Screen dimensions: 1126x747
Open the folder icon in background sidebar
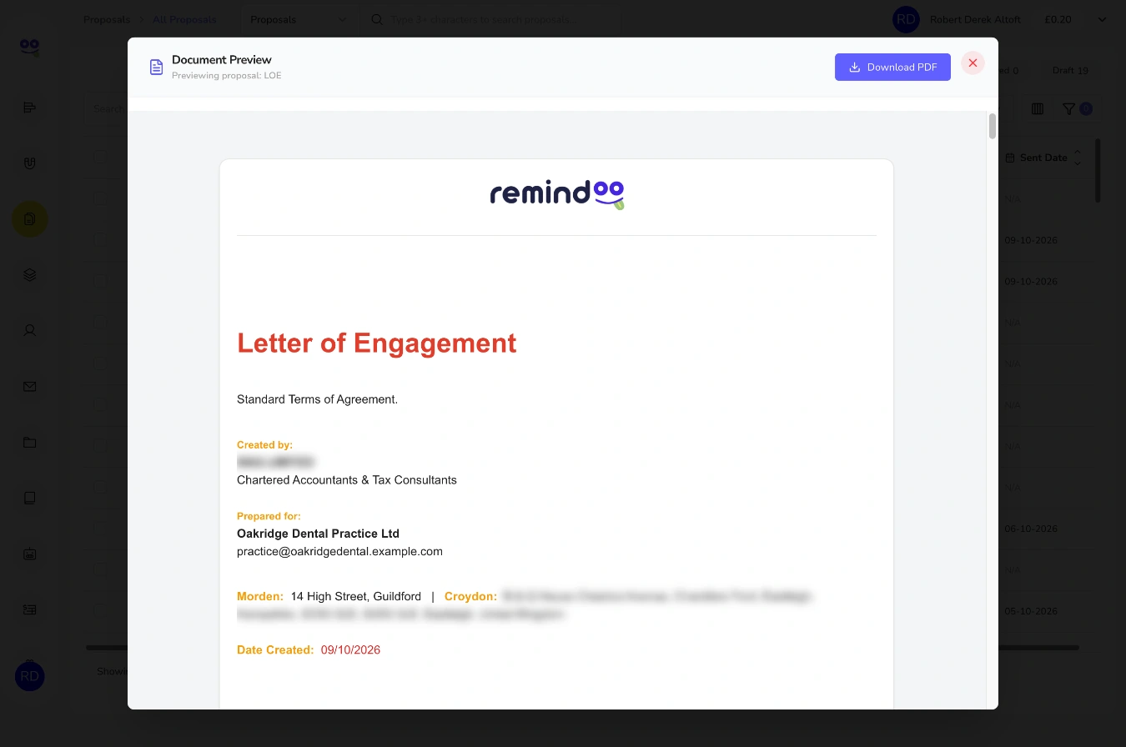pos(30,442)
